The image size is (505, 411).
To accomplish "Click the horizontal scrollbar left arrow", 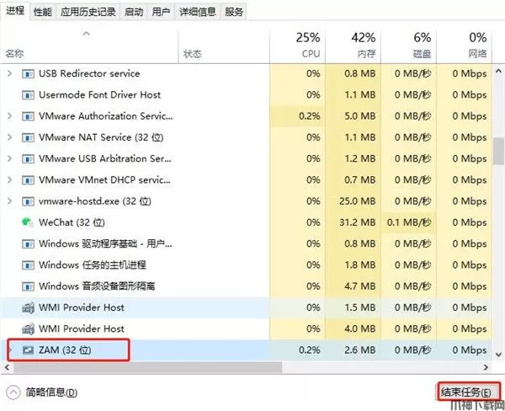I will click(x=7, y=367).
